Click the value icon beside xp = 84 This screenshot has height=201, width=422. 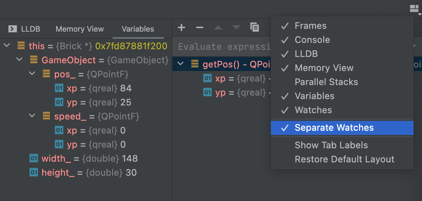[x=59, y=88]
